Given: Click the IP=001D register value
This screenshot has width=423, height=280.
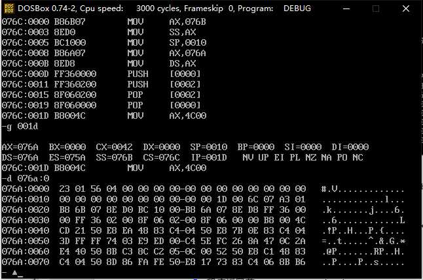Looking at the screenshot, I should point(209,157).
